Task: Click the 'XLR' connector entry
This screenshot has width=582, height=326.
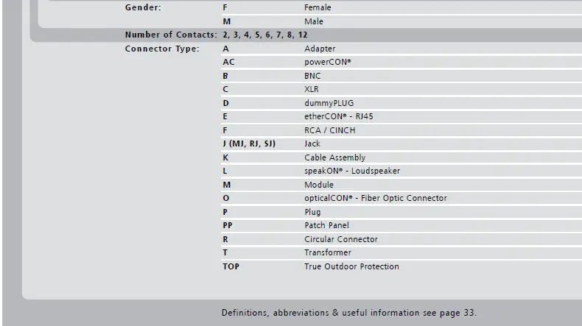Action: click(312, 89)
